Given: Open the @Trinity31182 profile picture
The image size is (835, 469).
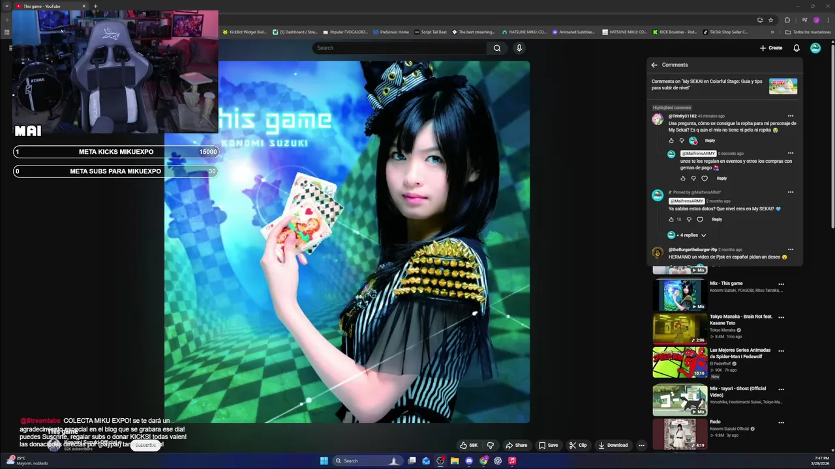Looking at the screenshot, I should [x=658, y=119].
